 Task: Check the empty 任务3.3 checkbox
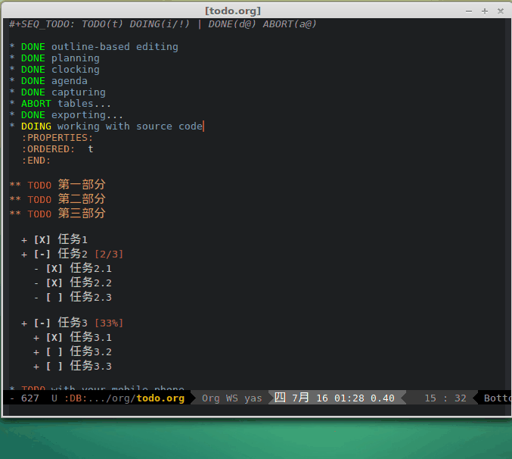pos(54,366)
